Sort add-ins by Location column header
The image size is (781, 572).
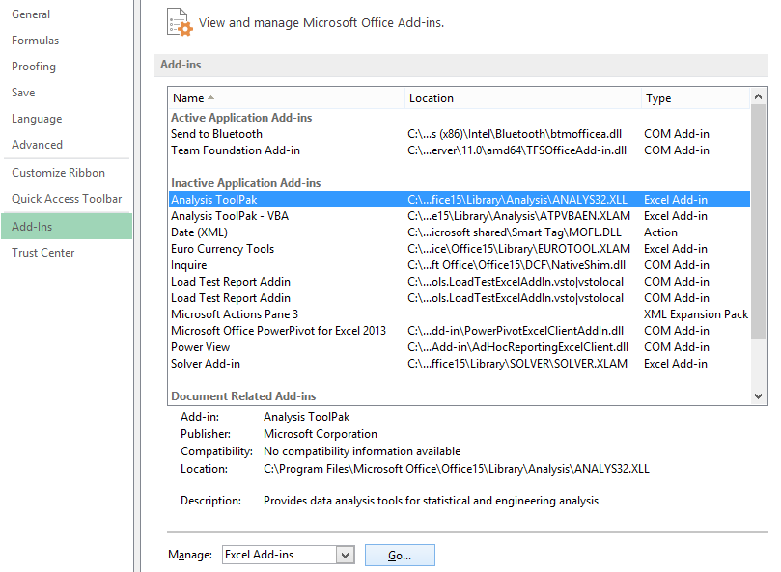pos(523,98)
